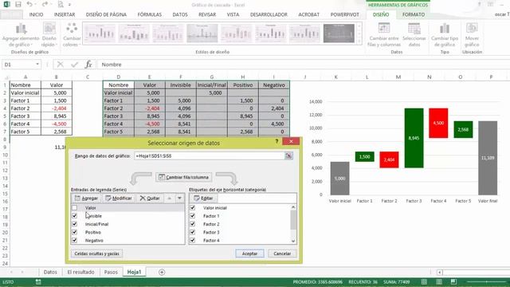
Task: Add a new sheet with plus icon
Action: coord(162,272)
